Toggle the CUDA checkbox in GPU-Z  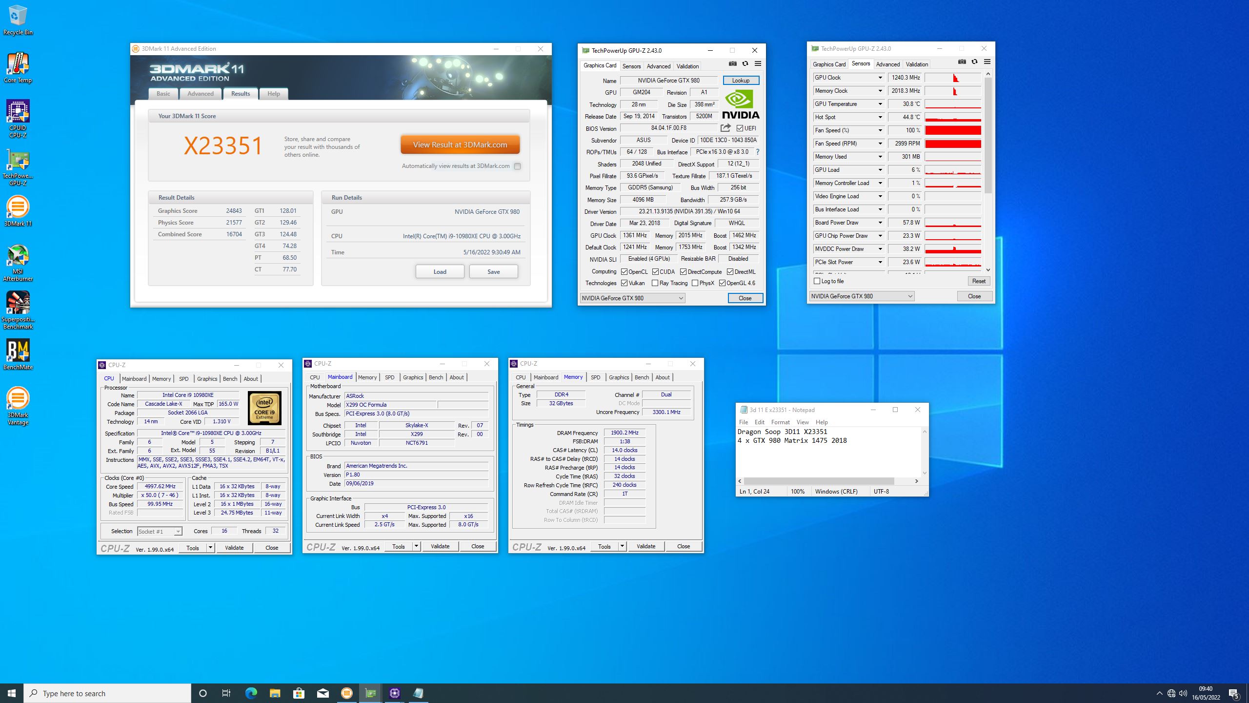[x=655, y=272]
